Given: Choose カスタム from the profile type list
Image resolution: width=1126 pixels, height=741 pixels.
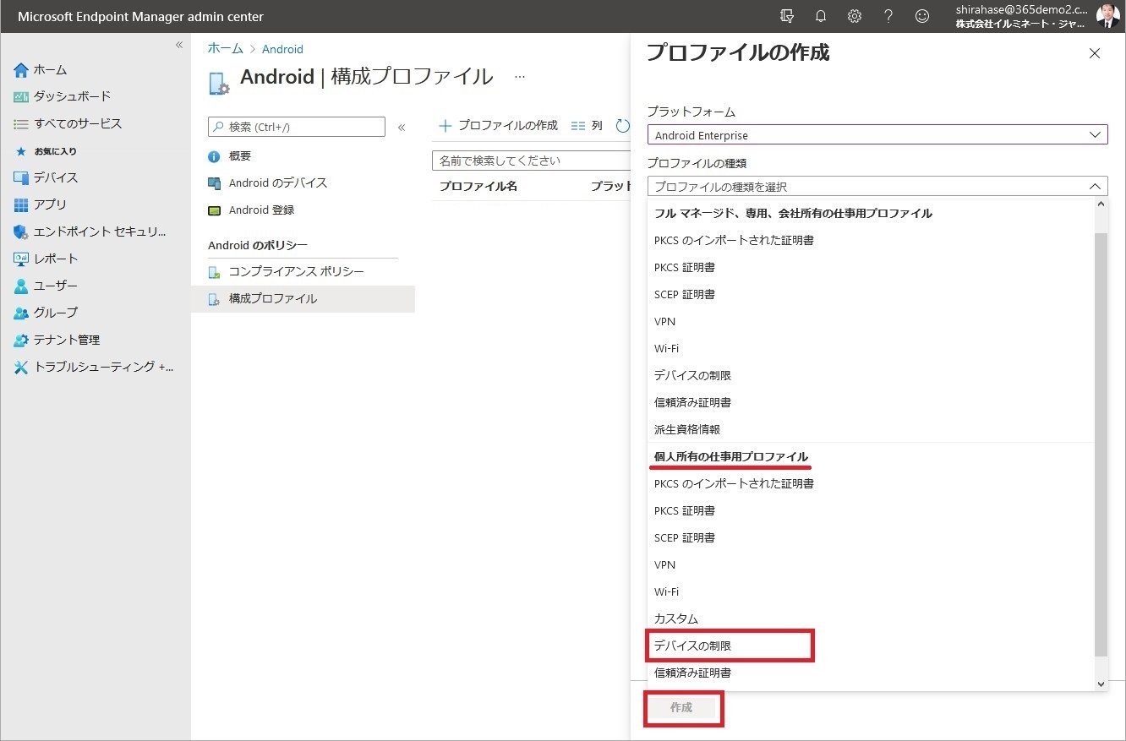Looking at the screenshot, I should point(871,618).
